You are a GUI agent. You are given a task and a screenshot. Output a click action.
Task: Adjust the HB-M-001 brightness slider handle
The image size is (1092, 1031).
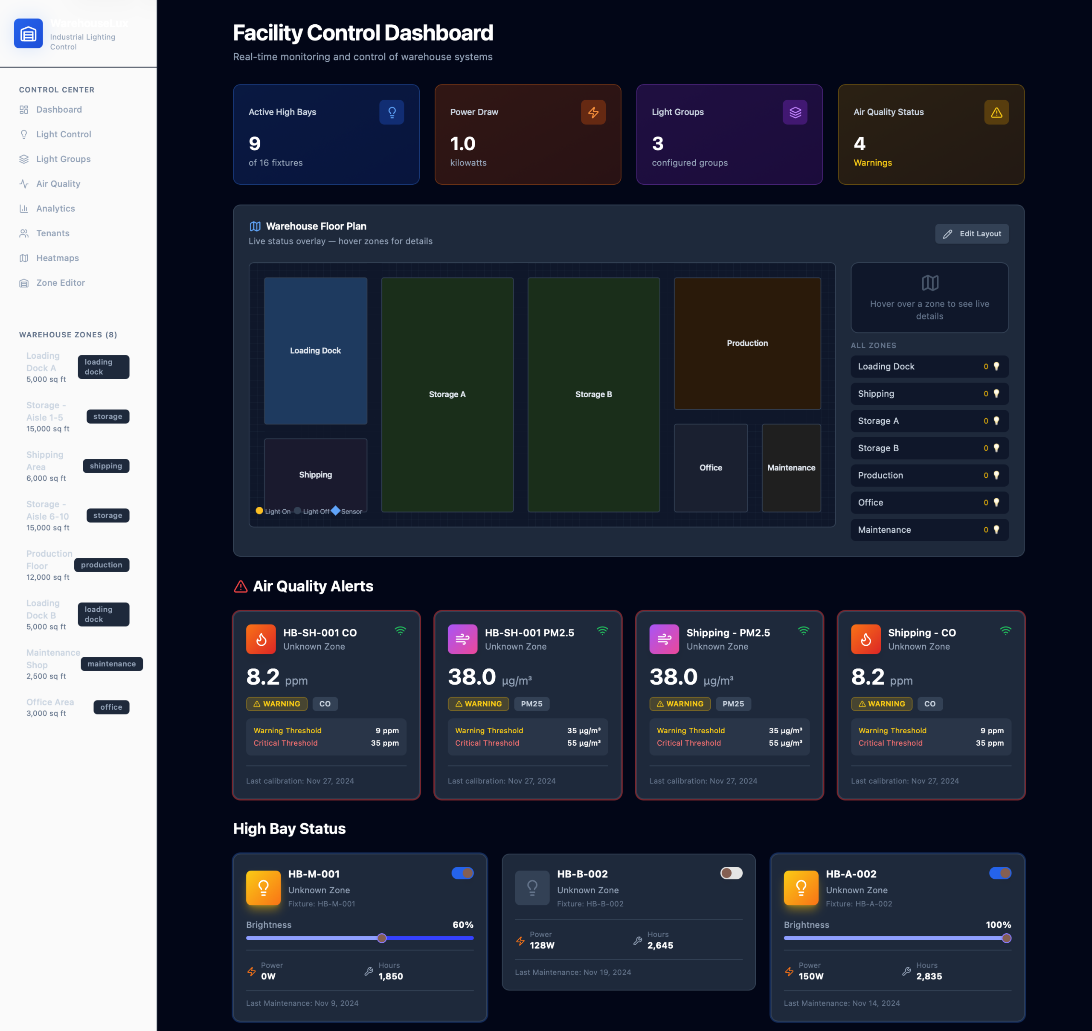pyautogui.click(x=382, y=939)
